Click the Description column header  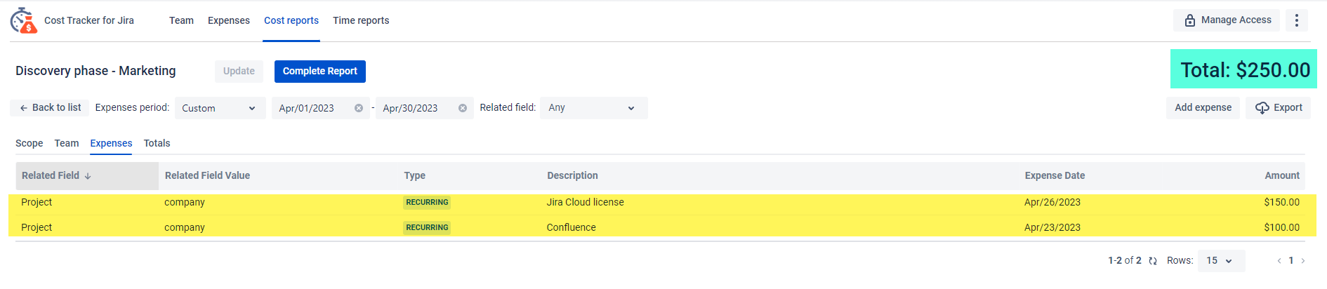pyautogui.click(x=573, y=175)
